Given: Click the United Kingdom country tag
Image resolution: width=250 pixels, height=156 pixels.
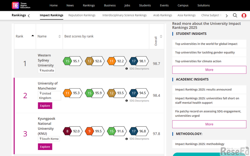Looking at the screenshot, I should [x=49, y=96].
